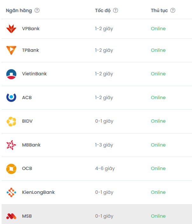192x224 pixels.
Task: Select the highlighted MSB row name
Action: (x=27, y=216)
